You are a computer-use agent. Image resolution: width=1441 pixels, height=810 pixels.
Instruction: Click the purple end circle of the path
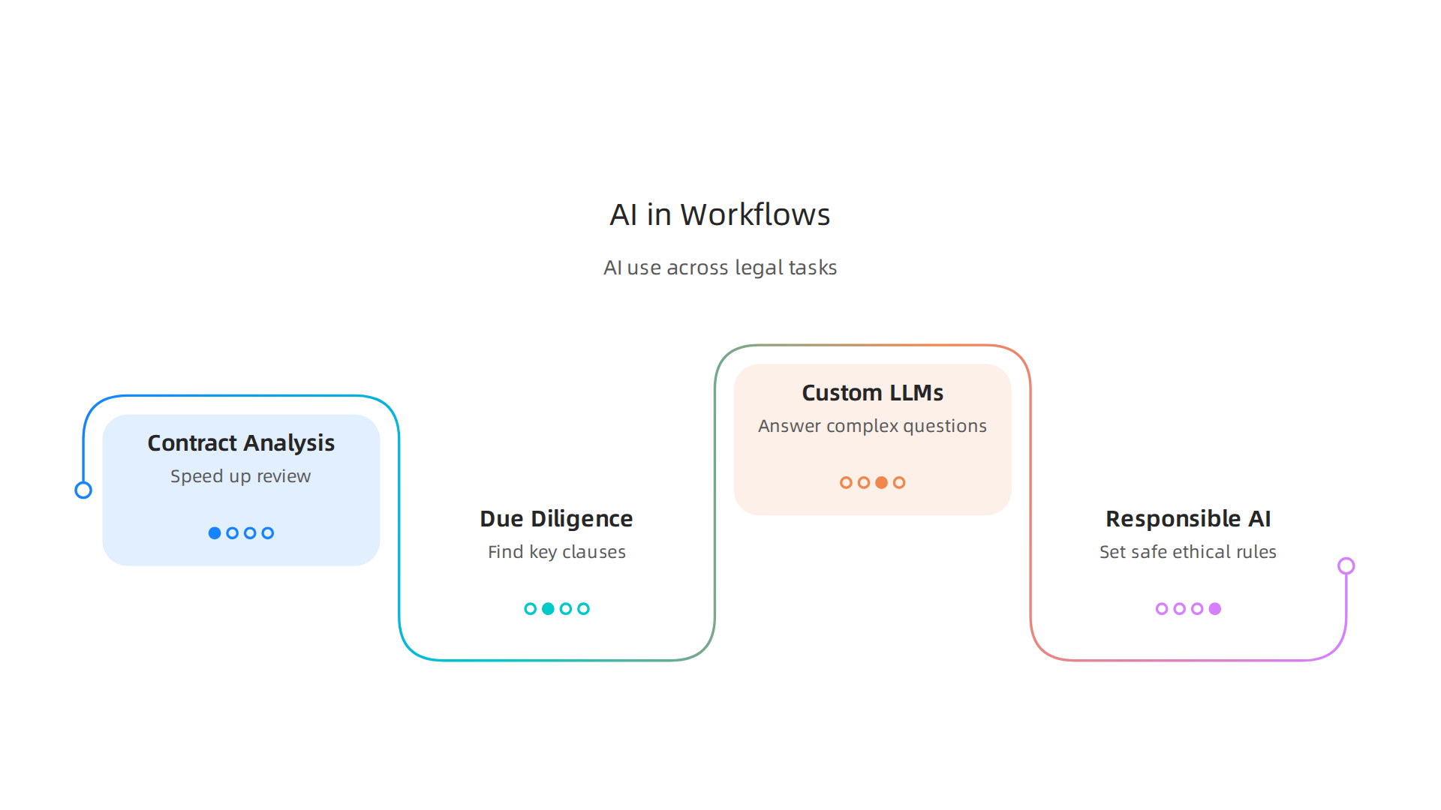1346,566
